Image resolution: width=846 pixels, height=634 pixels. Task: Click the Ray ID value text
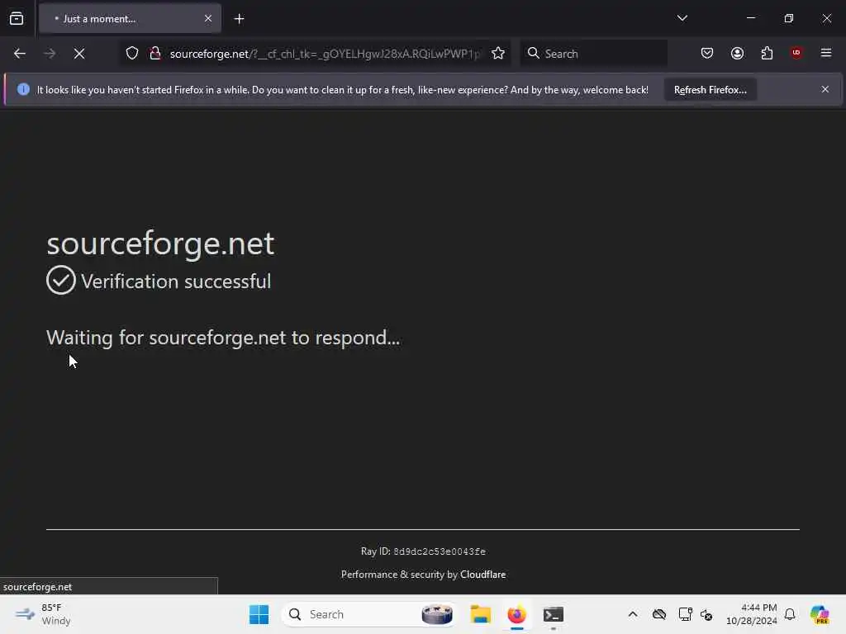pyautogui.click(x=440, y=551)
